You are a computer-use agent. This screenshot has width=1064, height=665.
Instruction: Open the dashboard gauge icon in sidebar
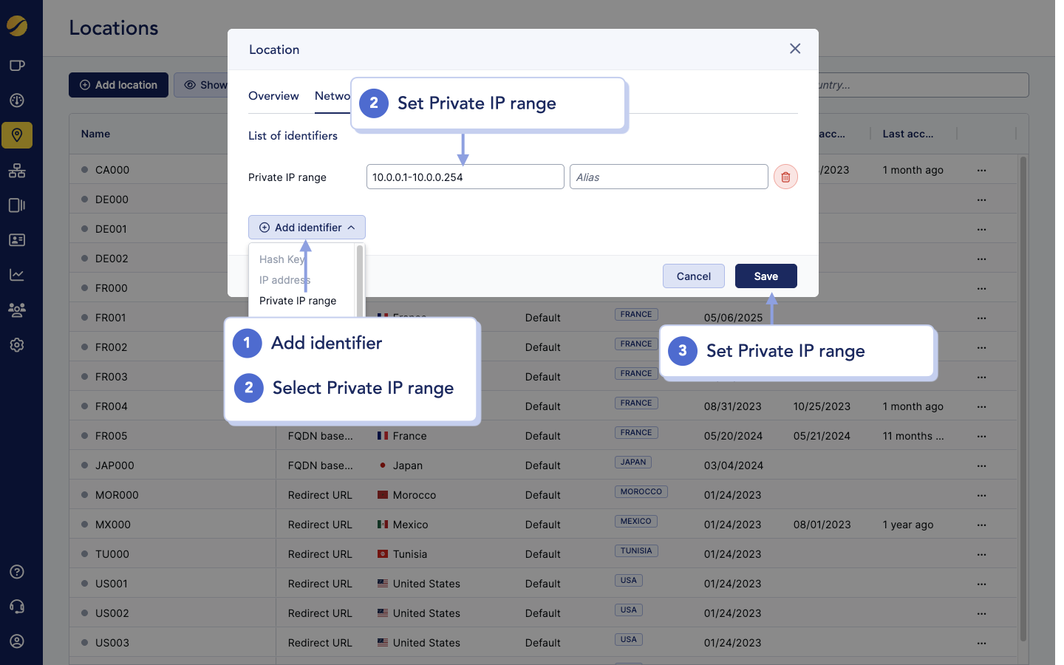coord(17,100)
